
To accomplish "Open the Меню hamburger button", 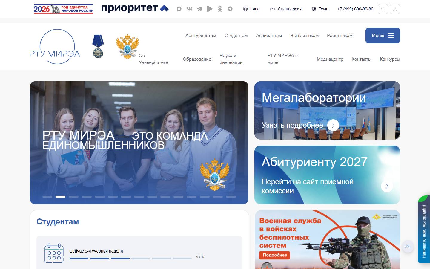I will click(x=383, y=36).
